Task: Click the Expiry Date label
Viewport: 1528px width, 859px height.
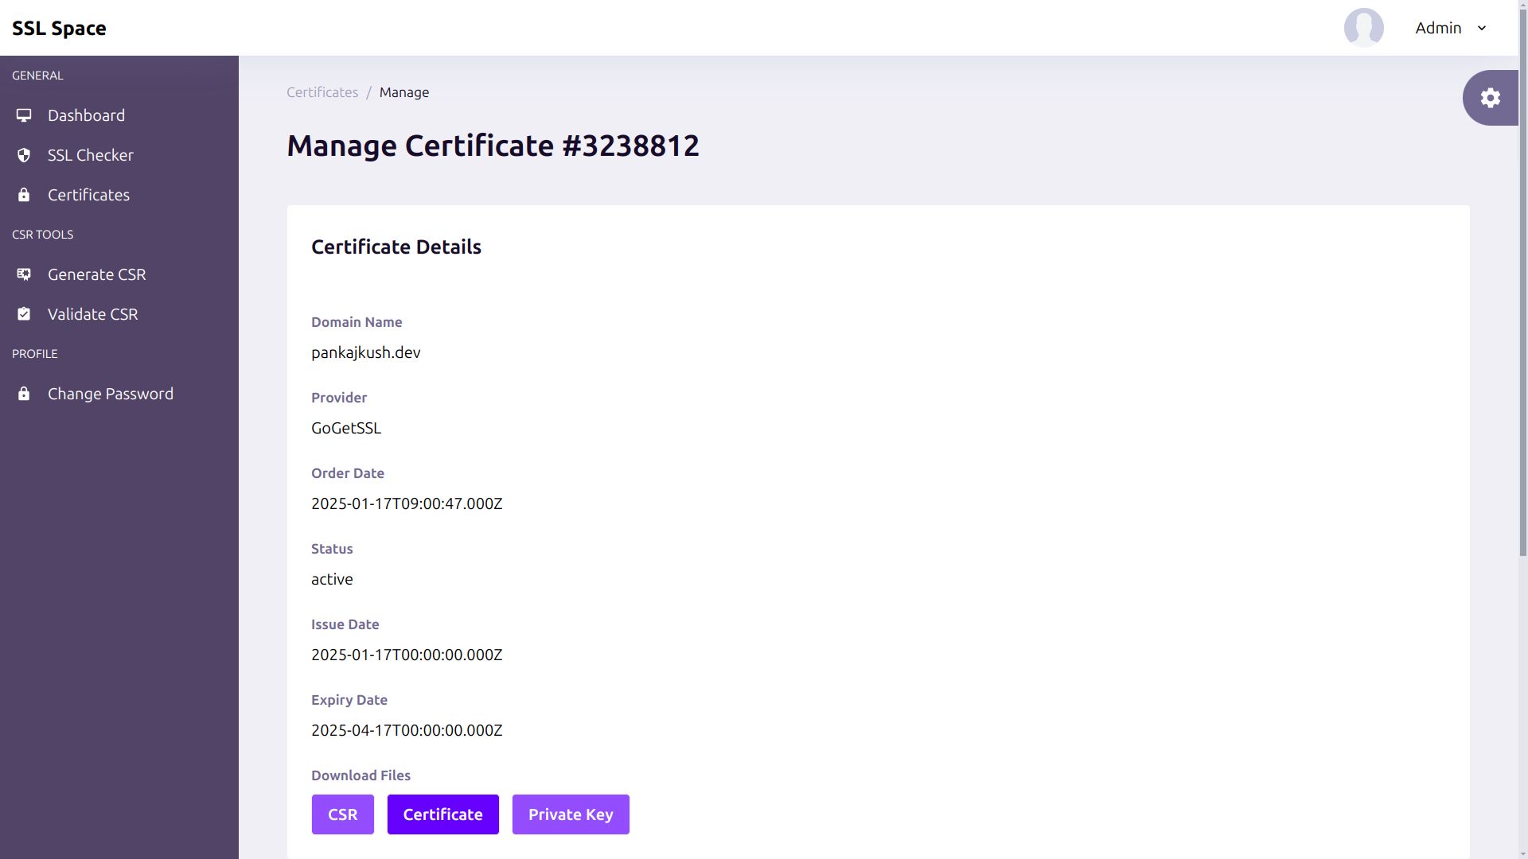Action: point(349,700)
